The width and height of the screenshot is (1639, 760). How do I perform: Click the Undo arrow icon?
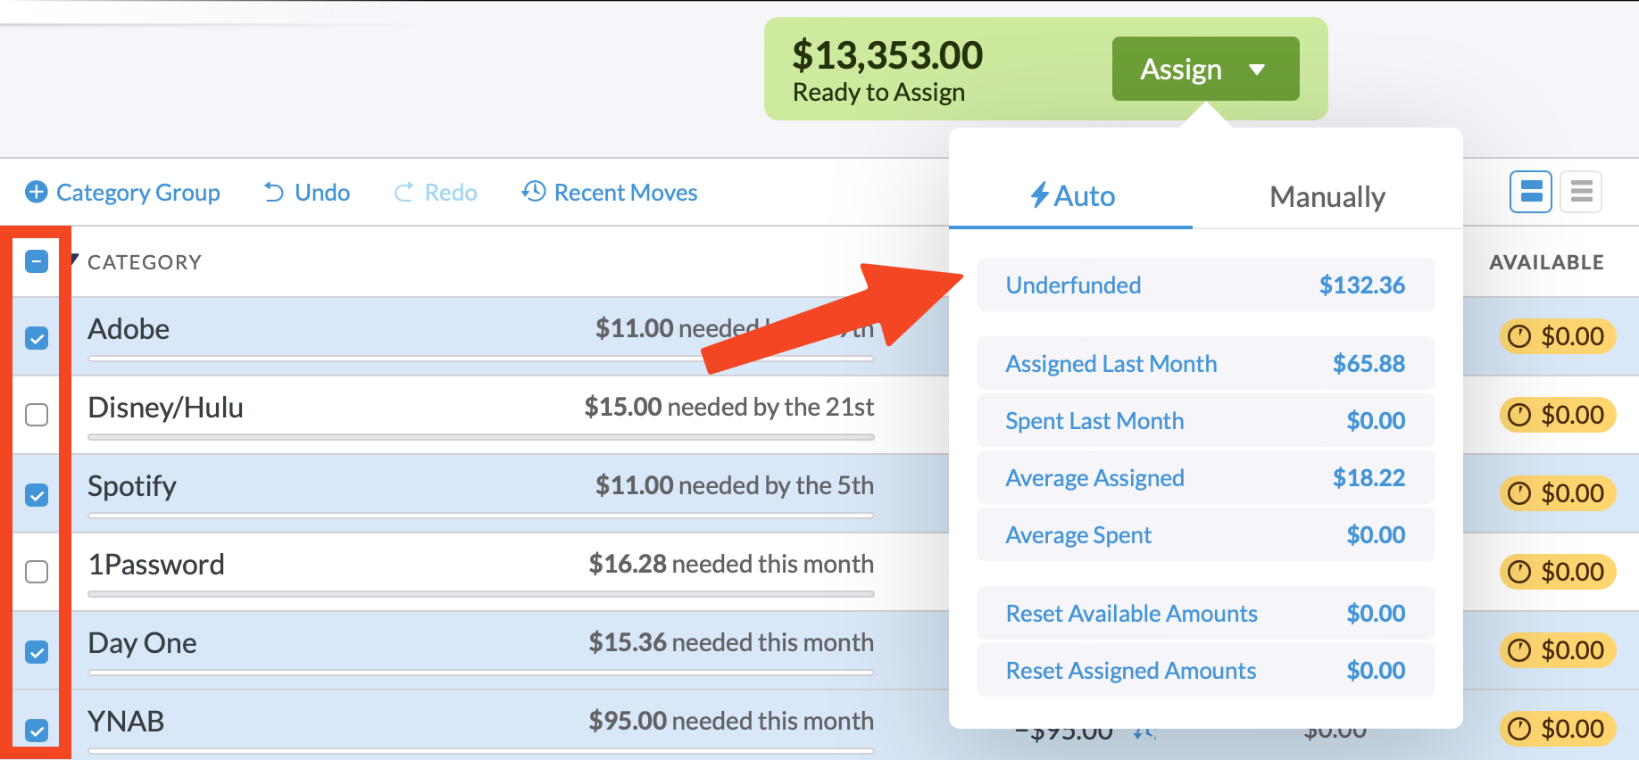coord(273,192)
